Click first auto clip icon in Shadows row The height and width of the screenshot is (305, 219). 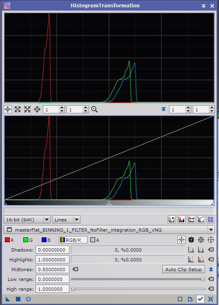[191, 250]
